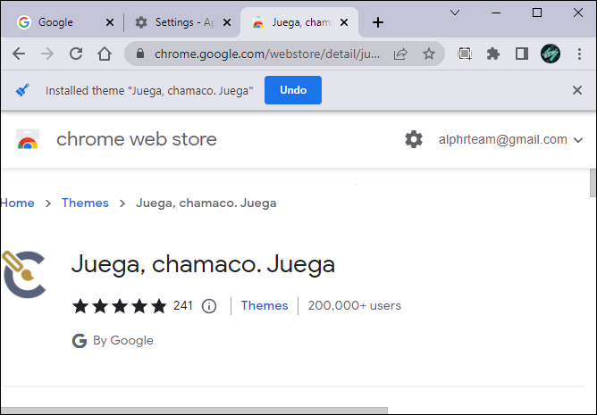This screenshot has height=415, width=597.
Task: Click the 200,000+ users text
Action: [355, 306]
